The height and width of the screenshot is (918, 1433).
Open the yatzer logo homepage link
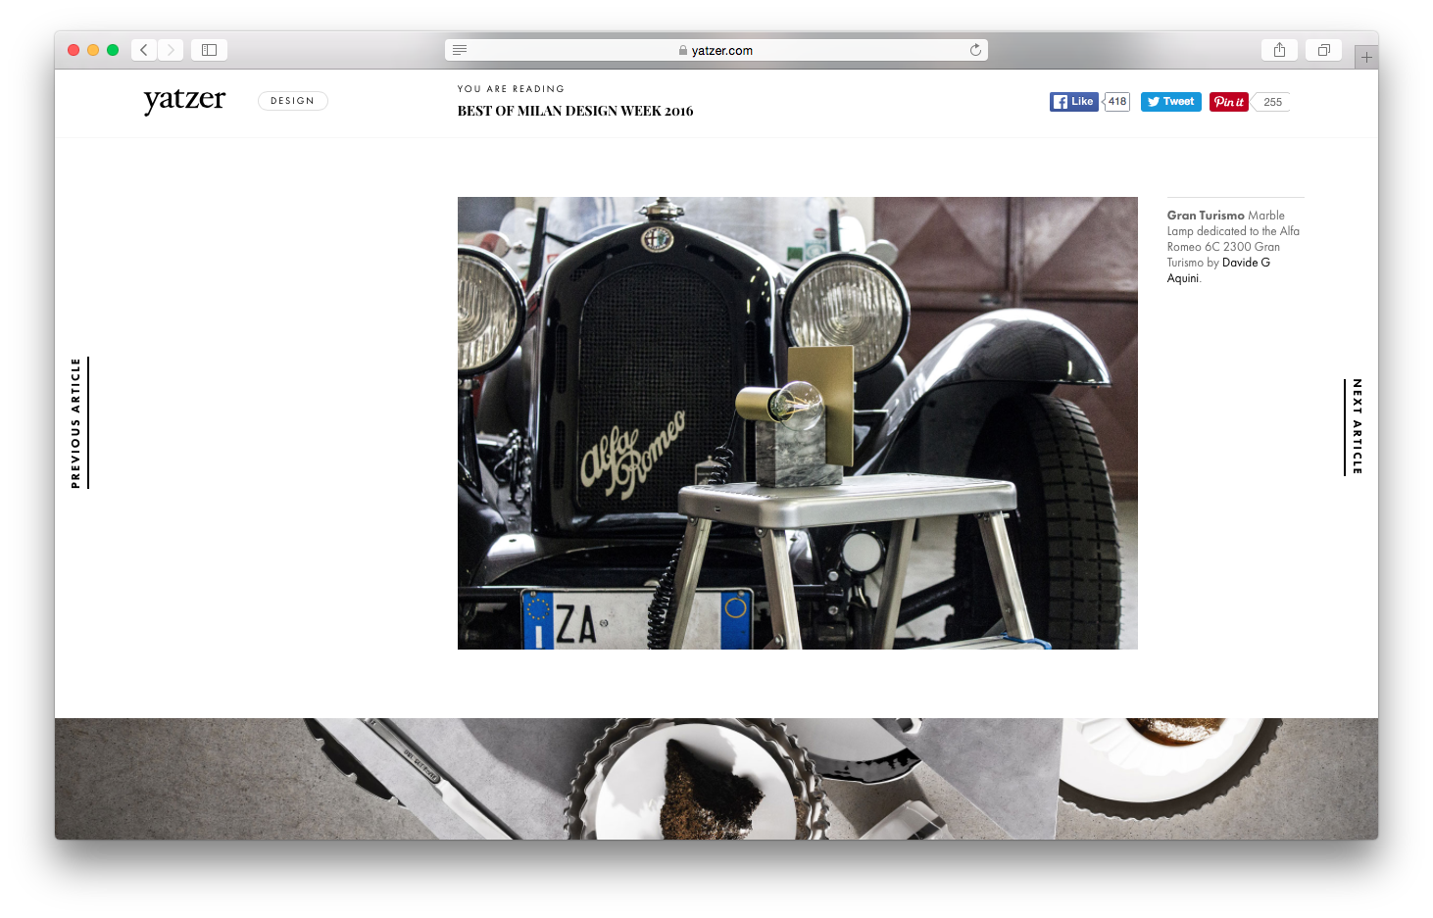click(184, 100)
